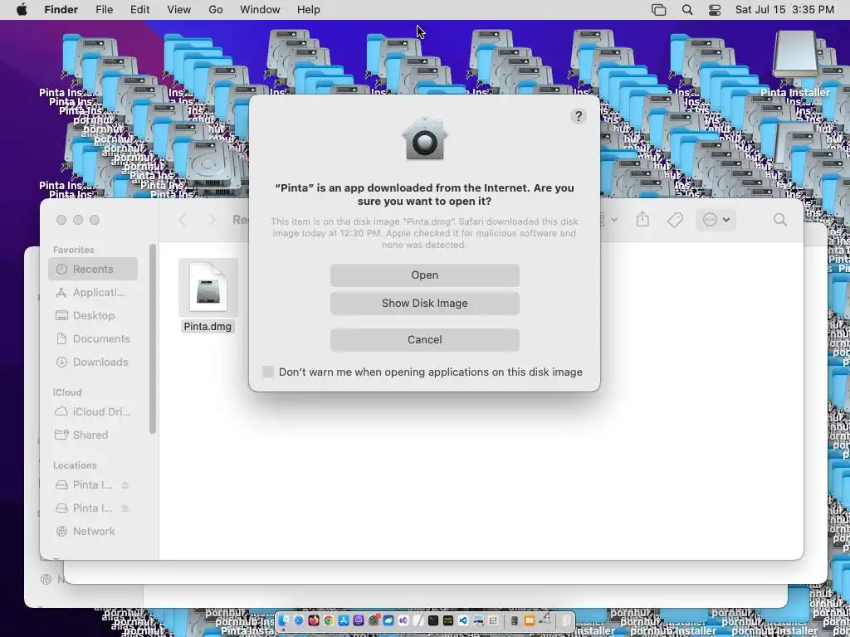Select Downloads in Finder sidebar

[93, 362]
